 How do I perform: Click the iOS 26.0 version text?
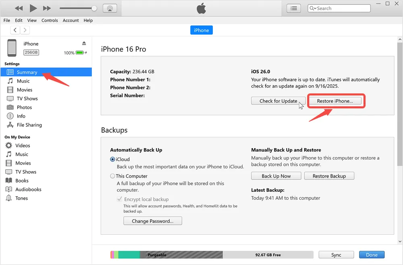tap(261, 72)
